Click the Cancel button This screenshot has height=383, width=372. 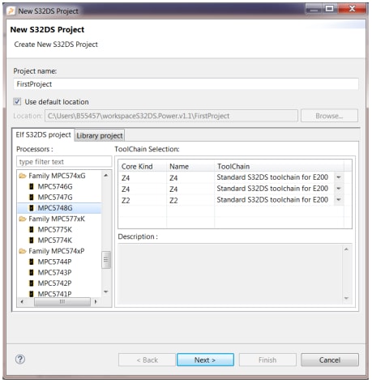point(330,360)
